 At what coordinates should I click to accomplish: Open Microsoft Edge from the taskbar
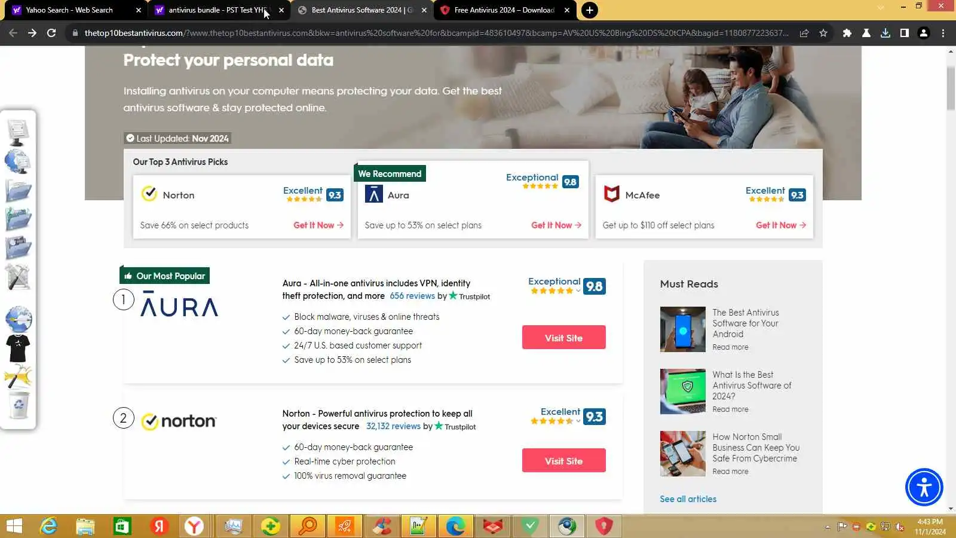click(x=455, y=526)
